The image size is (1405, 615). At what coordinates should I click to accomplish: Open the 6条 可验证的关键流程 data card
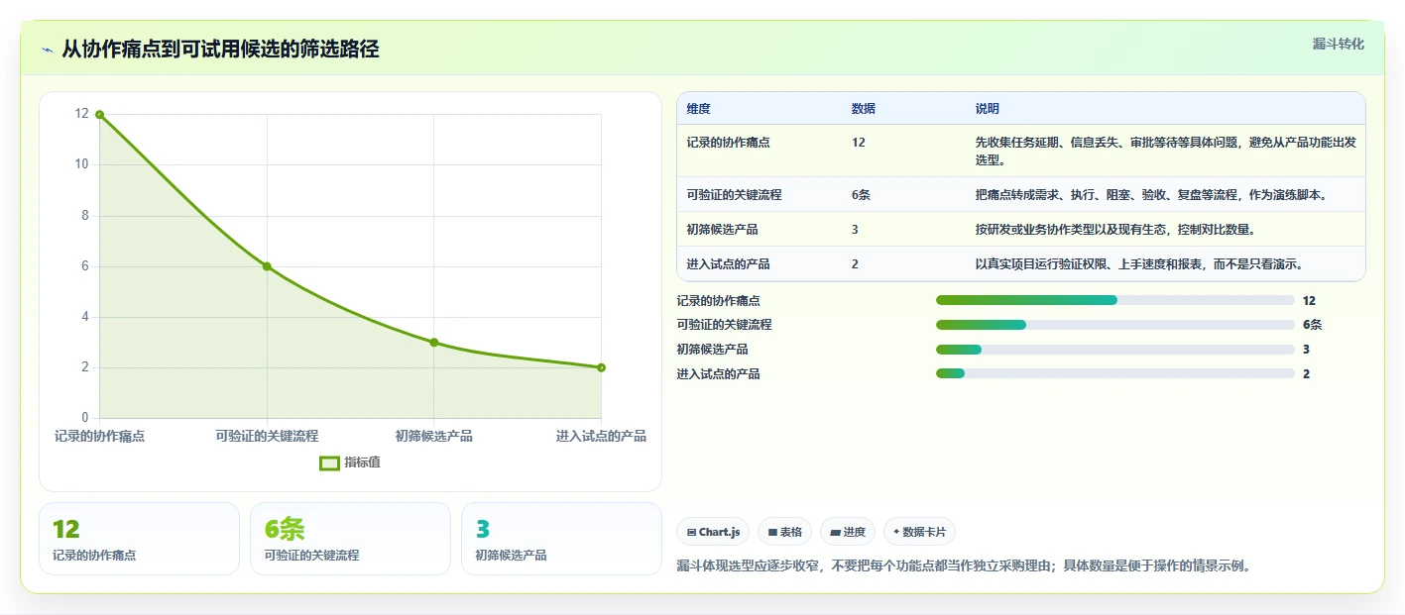pos(350,539)
